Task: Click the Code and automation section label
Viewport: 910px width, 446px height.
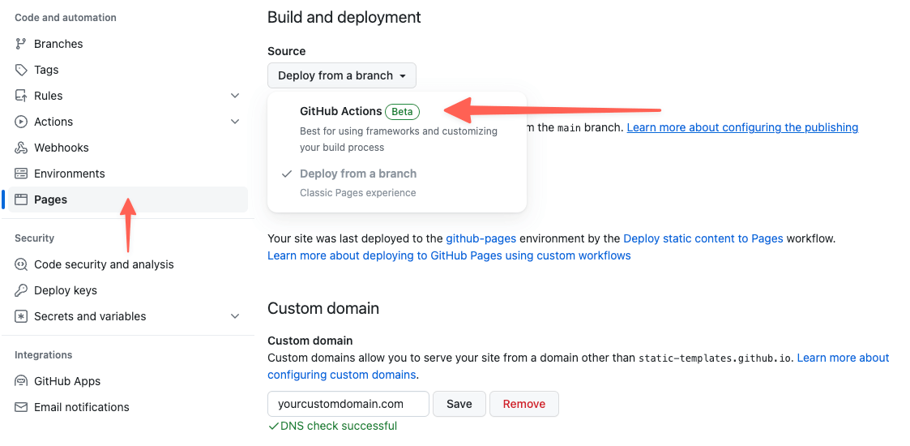Action: [66, 17]
